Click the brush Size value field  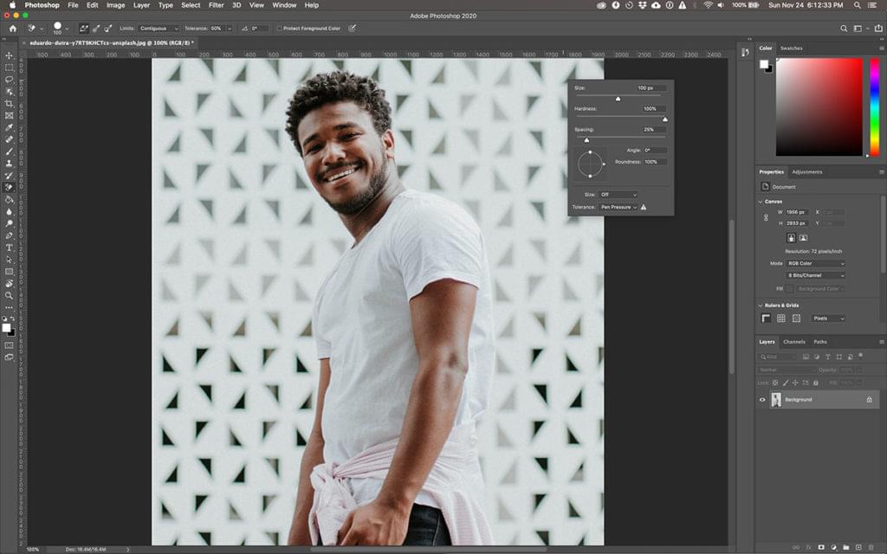pyautogui.click(x=650, y=88)
